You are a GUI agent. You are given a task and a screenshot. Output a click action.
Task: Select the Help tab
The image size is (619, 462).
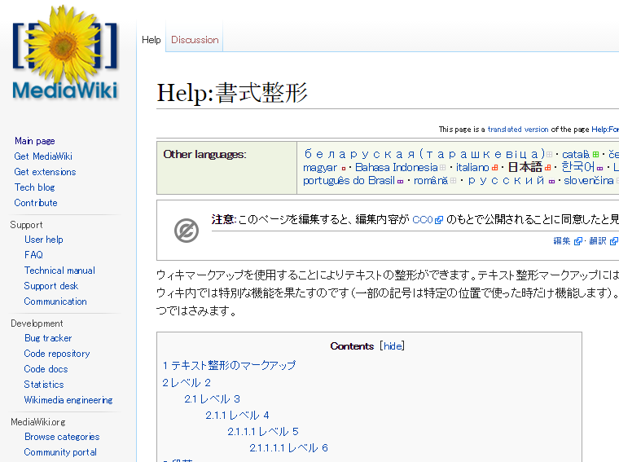151,40
